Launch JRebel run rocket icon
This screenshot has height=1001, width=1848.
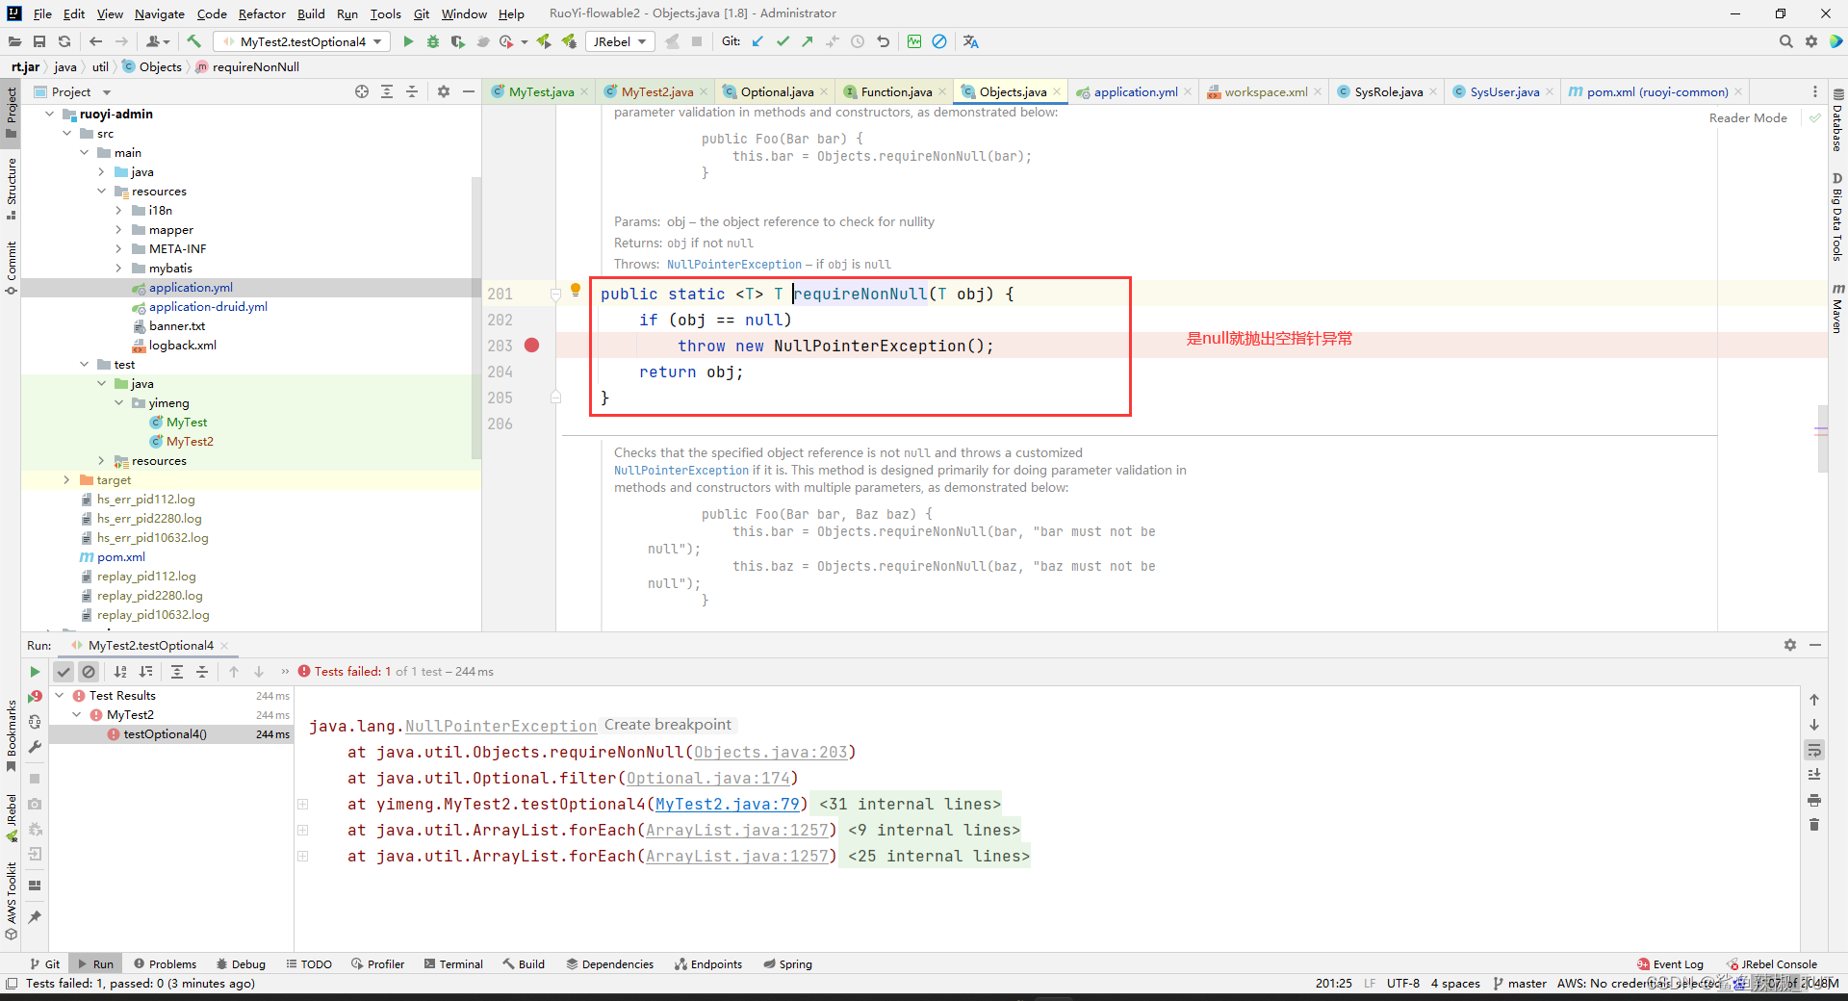click(x=544, y=41)
